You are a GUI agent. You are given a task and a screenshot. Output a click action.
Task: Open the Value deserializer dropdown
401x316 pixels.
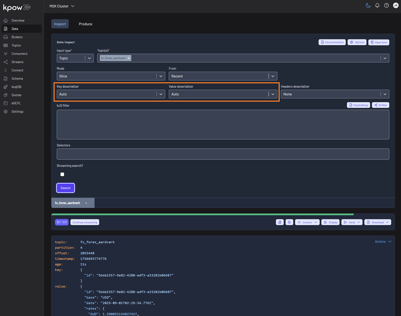[223, 94]
